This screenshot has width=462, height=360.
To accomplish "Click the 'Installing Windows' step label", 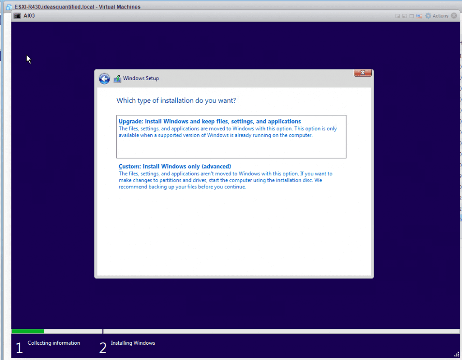I will coord(133,343).
